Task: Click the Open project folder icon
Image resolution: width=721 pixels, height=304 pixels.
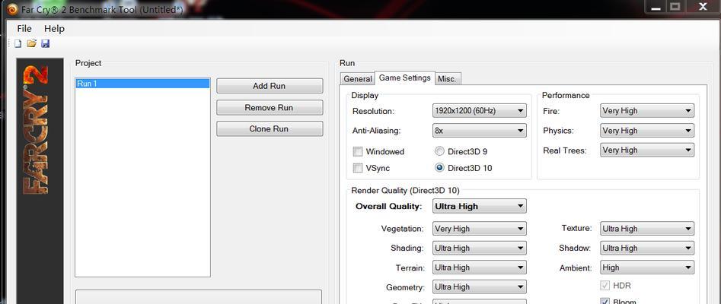Action: (31, 43)
